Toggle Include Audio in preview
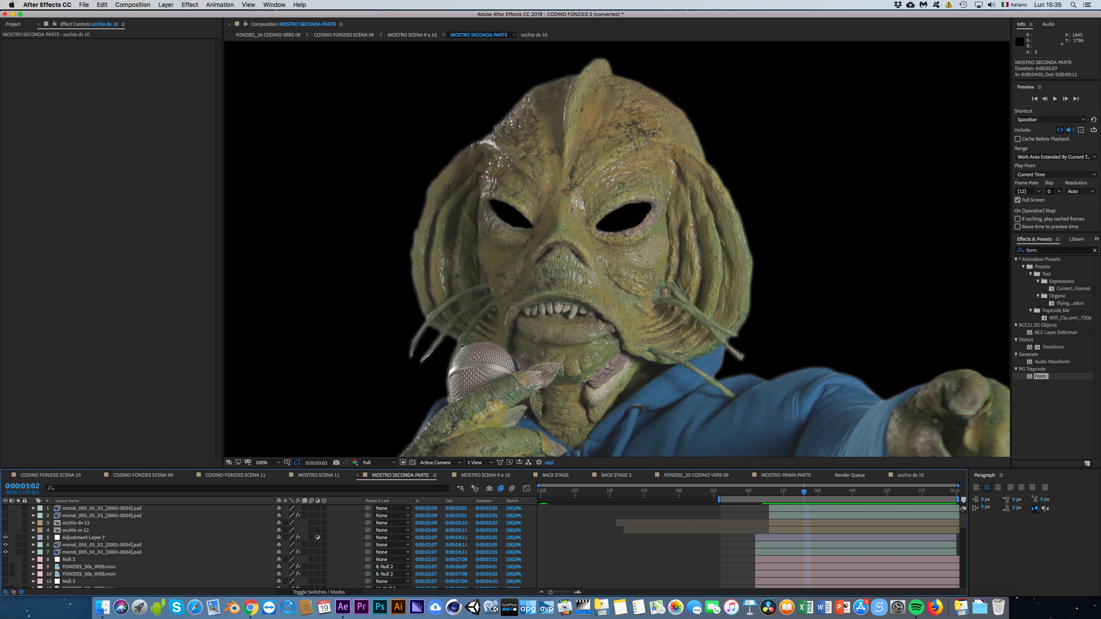The image size is (1101, 619). (1070, 130)
